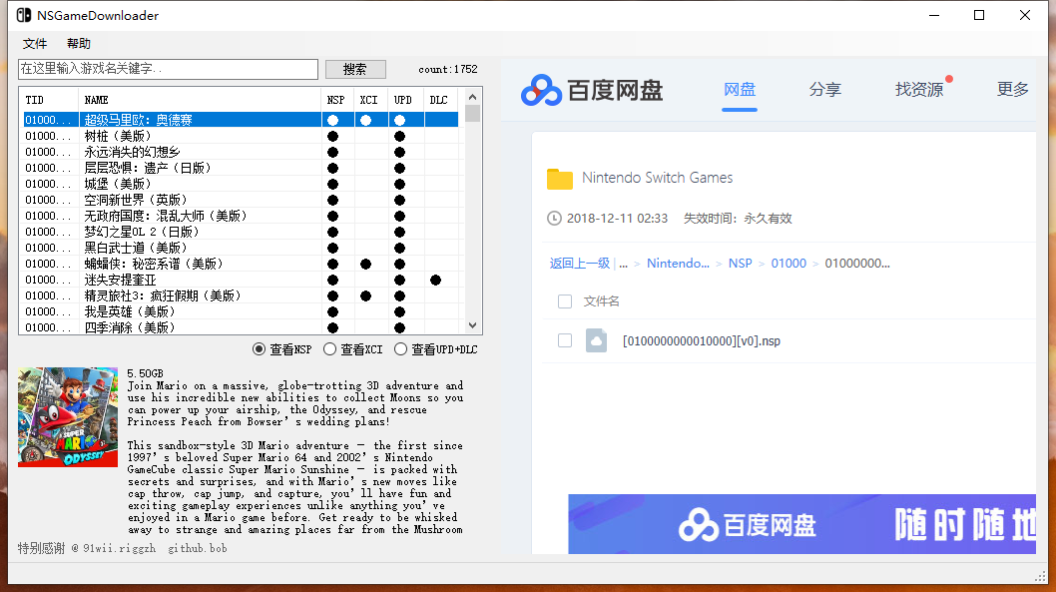Open the 文件 menu

(x=35, y=44)
